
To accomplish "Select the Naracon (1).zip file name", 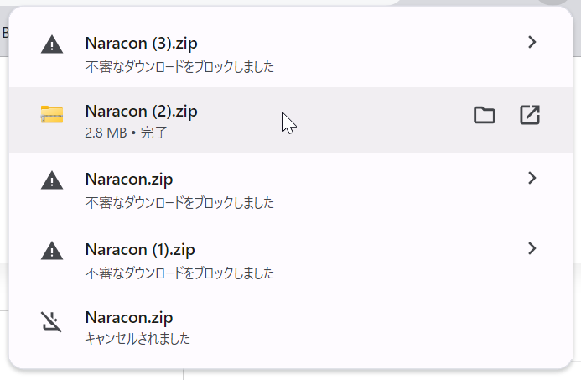I will coord(140,249).
